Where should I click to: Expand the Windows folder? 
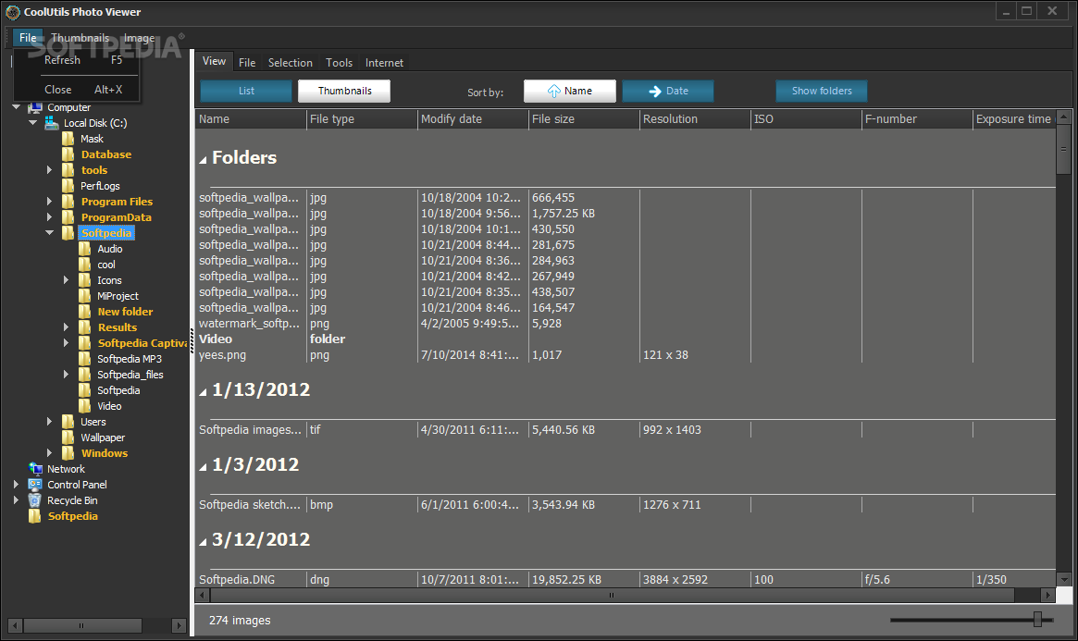click(49, 452)
